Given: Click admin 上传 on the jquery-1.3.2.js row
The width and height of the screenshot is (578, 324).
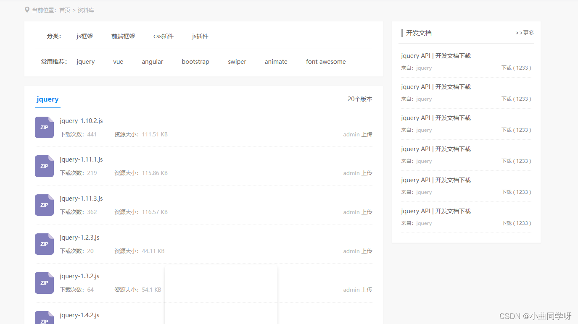Looking at the screenshot, I should (x=358, y=290).
